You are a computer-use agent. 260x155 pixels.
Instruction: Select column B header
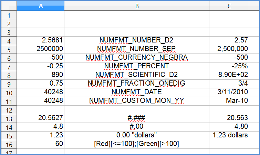click(136, 6)
